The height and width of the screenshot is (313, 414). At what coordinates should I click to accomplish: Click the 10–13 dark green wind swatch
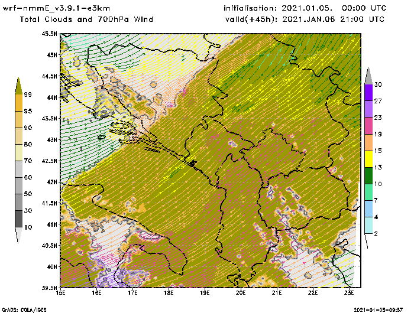pos(368,175)
